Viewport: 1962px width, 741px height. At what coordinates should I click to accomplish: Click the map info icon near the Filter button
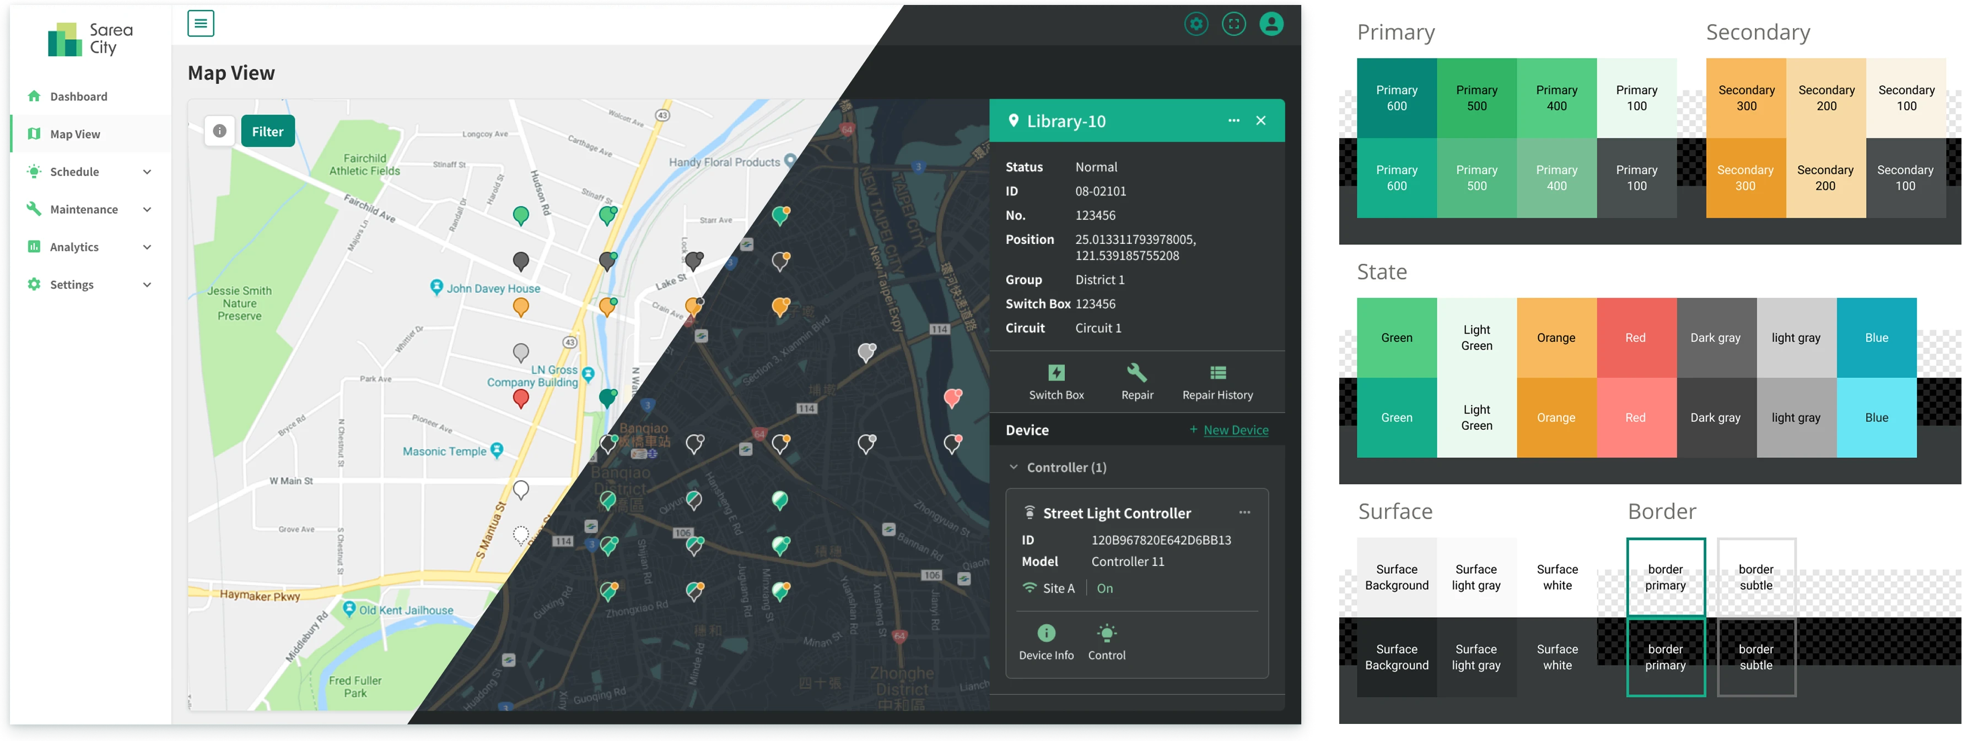[x=219, y=131]
